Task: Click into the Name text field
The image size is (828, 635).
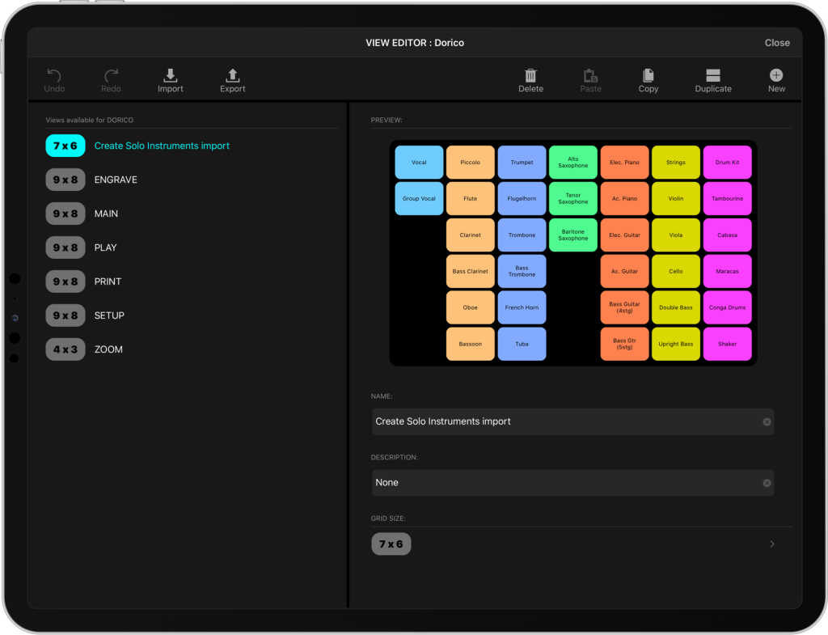Action: pyautogui.click(x=566, y=422)
